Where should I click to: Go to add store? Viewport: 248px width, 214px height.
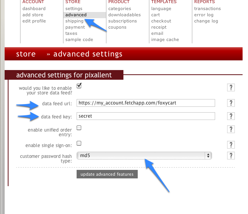click(33, 15)
